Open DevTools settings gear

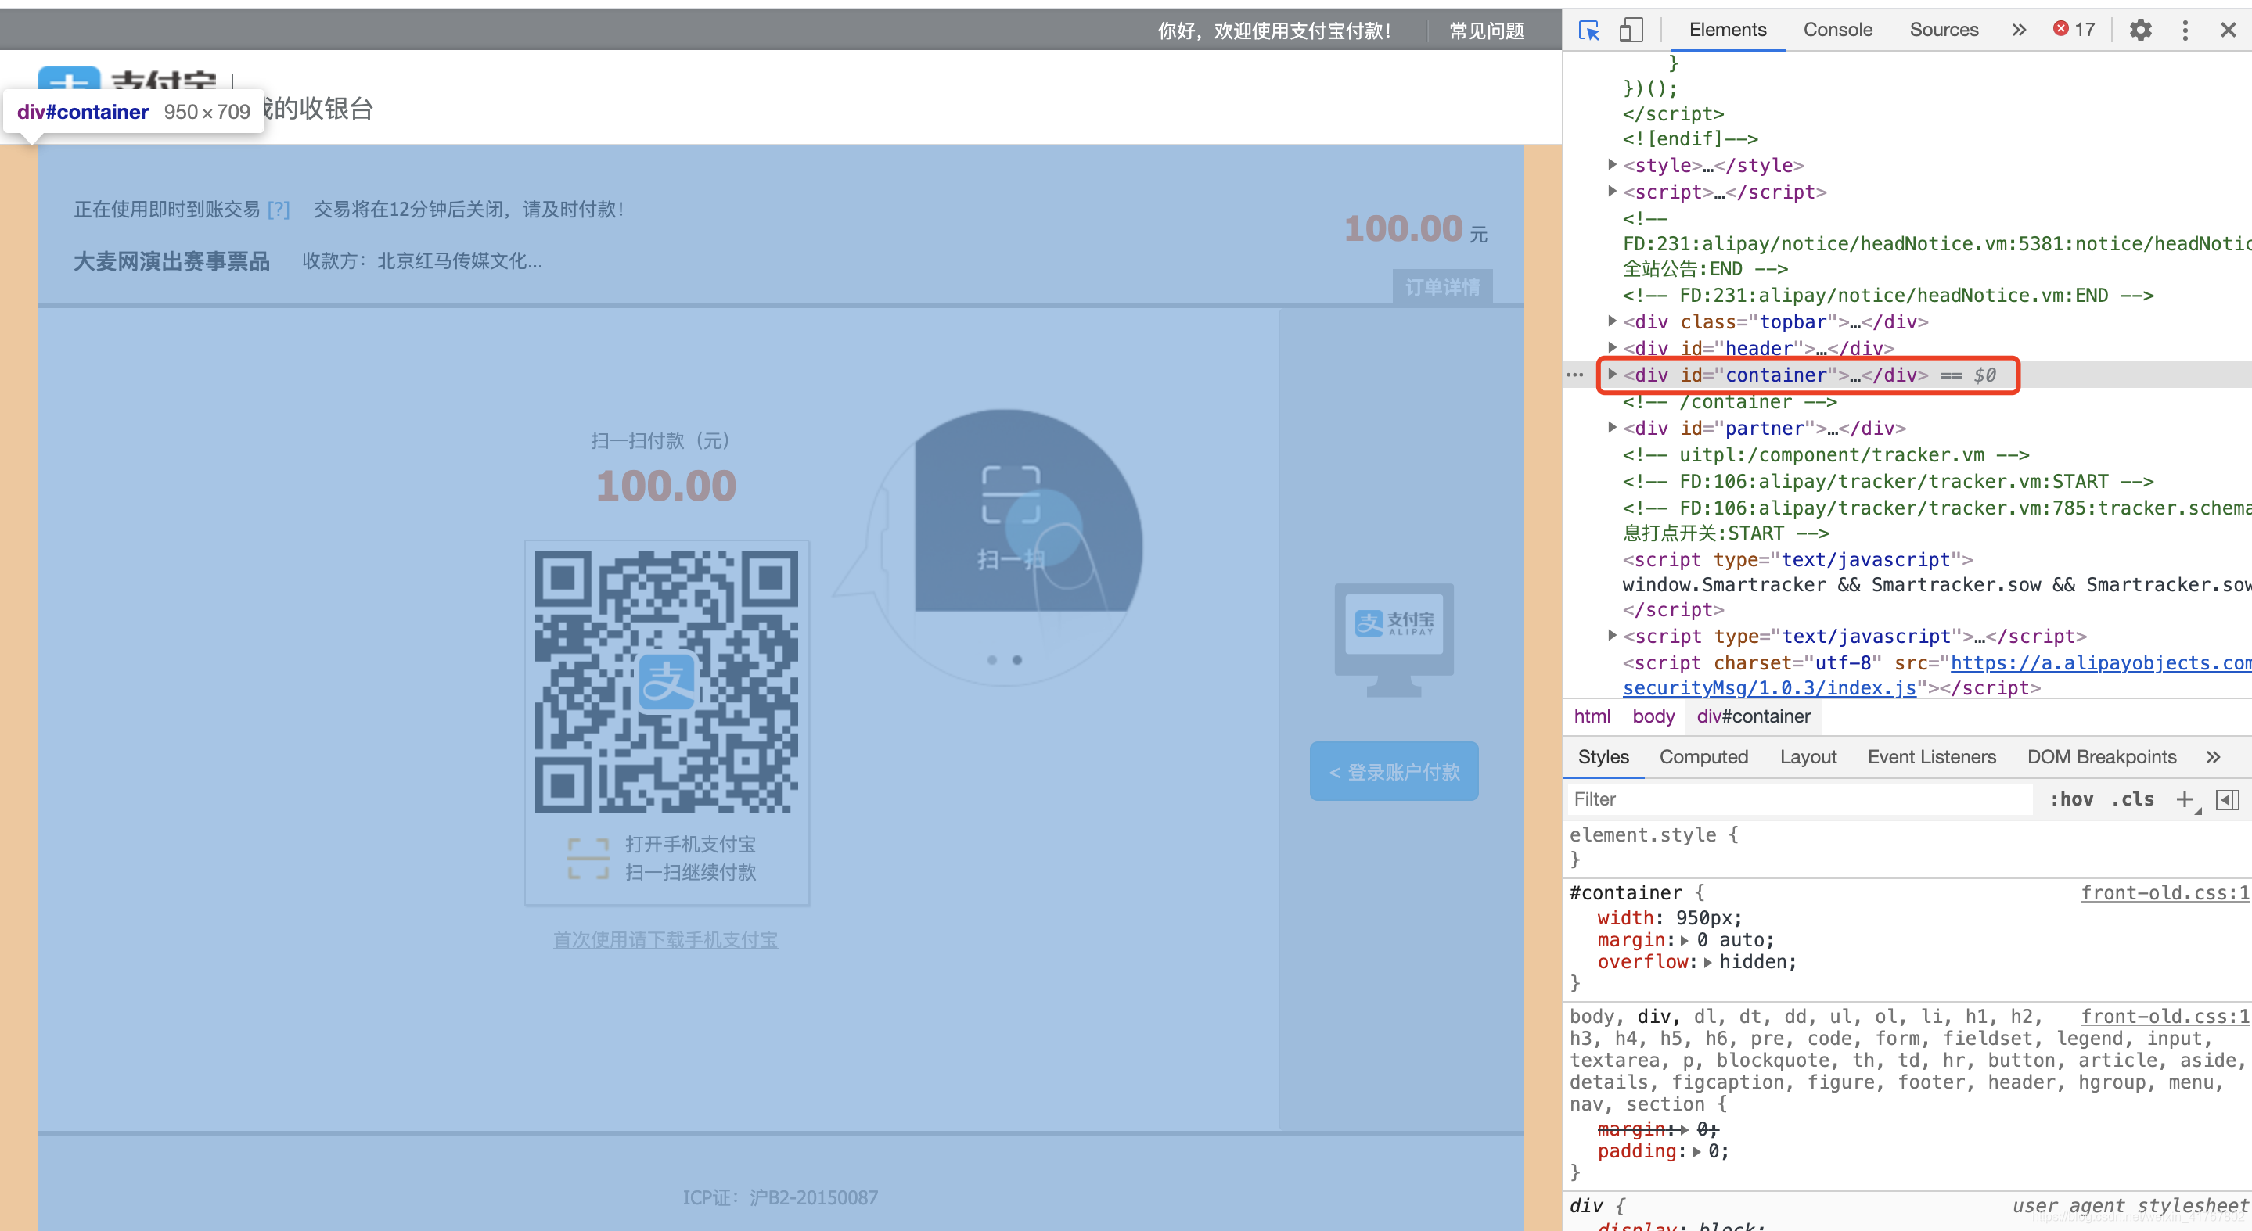pyautogui.click(x=2140, y=31)
